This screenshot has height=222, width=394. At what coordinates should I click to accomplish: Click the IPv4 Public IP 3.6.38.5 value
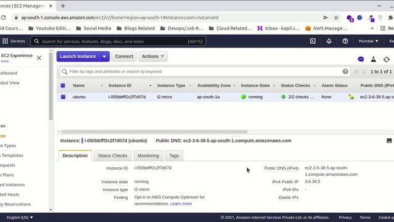click(312, 181)
